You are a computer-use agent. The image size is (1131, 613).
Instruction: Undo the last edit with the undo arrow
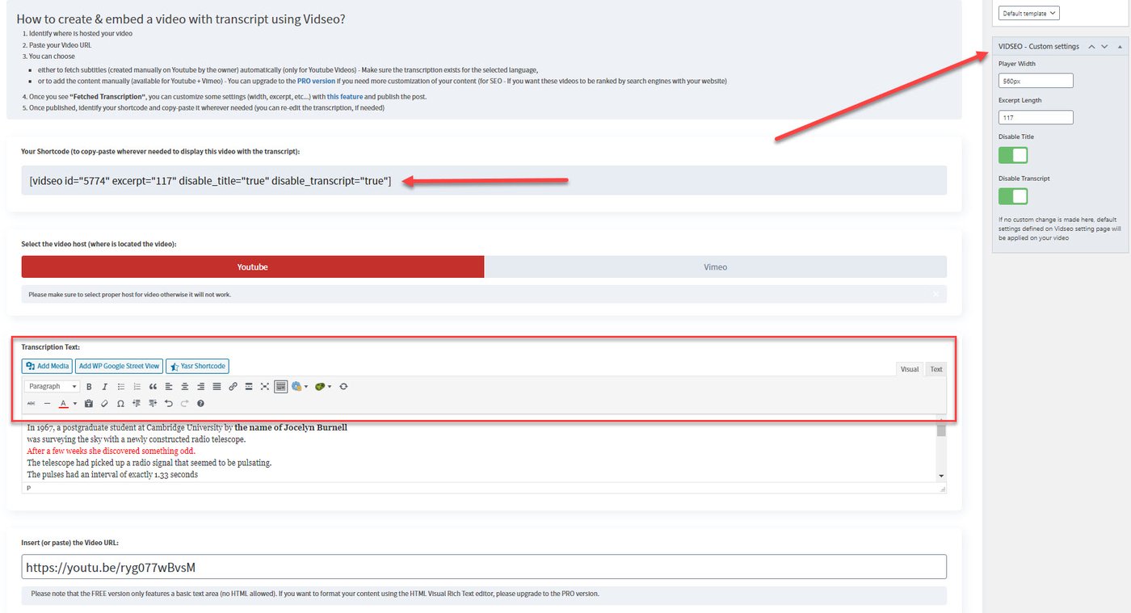point(169,404)
